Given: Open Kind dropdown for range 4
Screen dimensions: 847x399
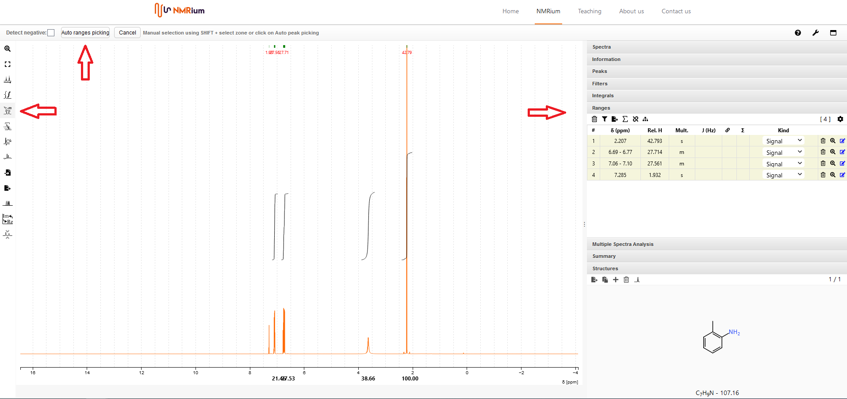Looking at the screenshot, I should point(783,175).
